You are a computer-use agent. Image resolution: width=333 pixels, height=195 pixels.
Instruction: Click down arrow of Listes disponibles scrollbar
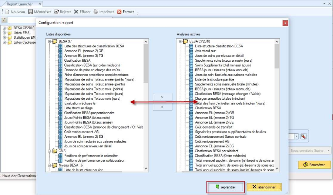(146, 168)
